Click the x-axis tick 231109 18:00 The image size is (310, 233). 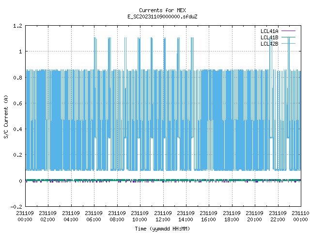click(x=232, y=216)
